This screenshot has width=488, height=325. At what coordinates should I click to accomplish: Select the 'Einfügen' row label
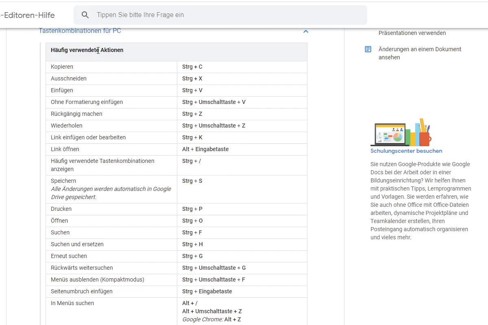click(62, 90)
